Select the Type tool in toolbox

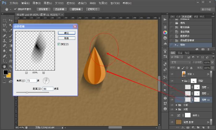(x=11, y=56)
